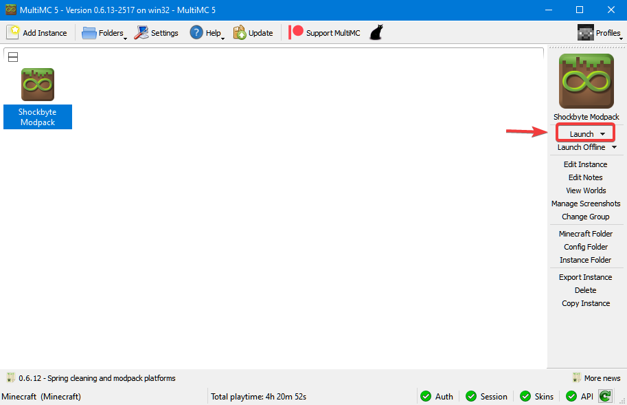
Task: Open Edit Instance
Action: click(x=585, y=164)
